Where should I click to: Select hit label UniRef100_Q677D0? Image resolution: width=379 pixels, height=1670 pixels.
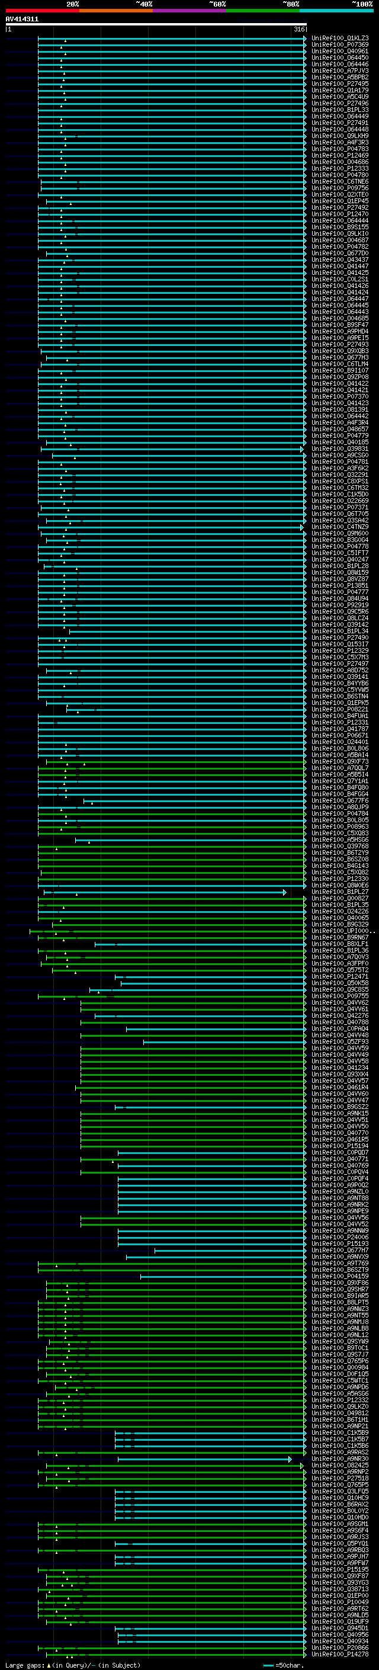(x=340, y=254)
